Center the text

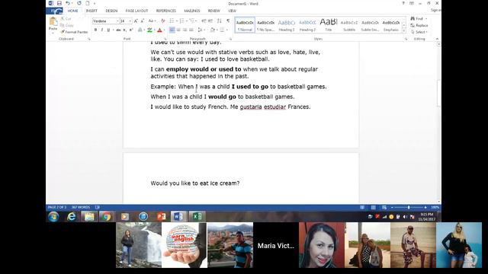pyautogui.click(x=178, y=30)
